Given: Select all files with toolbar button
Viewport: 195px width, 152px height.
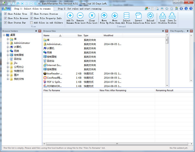Looking at the screenshot, I should point(126,16).
